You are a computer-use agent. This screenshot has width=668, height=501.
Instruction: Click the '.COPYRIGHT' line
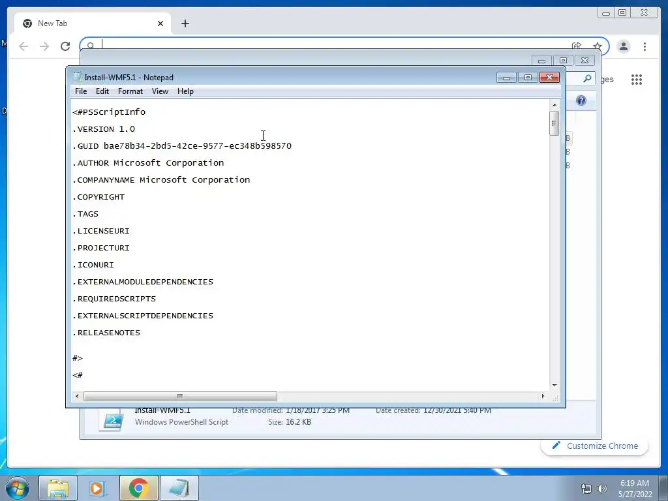click(x=99, y=197)
